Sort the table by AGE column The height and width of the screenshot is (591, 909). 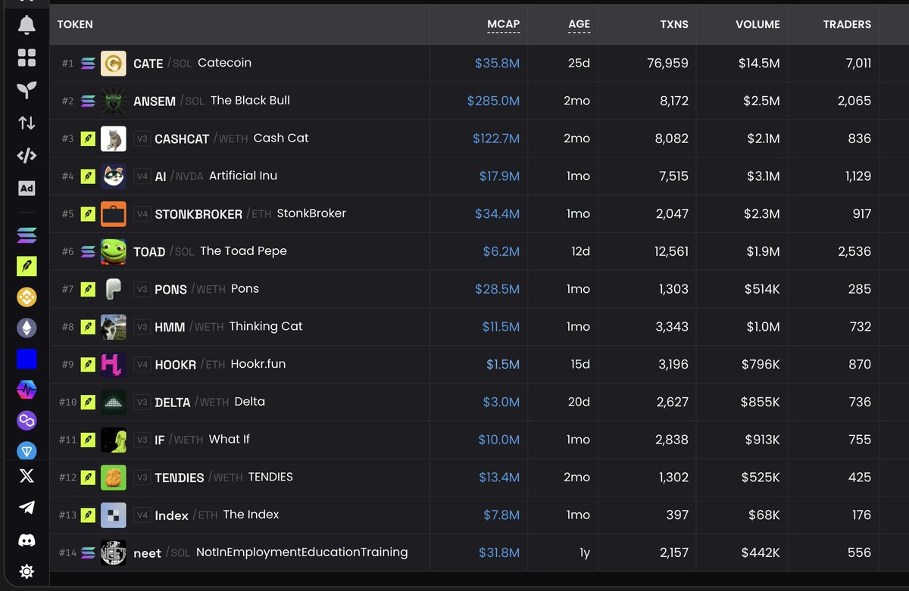(579, 24)
